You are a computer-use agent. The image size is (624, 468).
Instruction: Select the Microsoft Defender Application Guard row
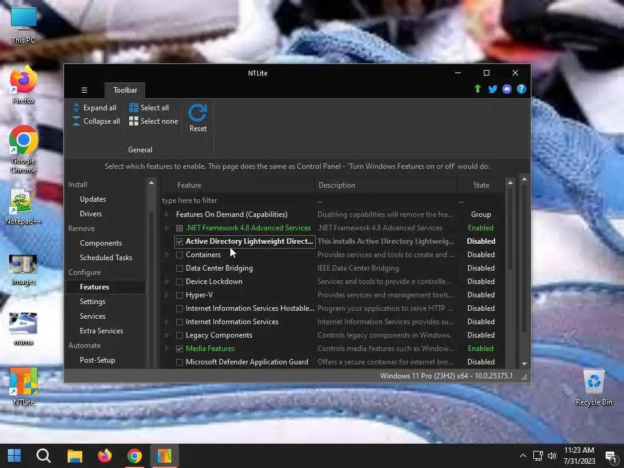pyautogui.click(x=332, y=362)
